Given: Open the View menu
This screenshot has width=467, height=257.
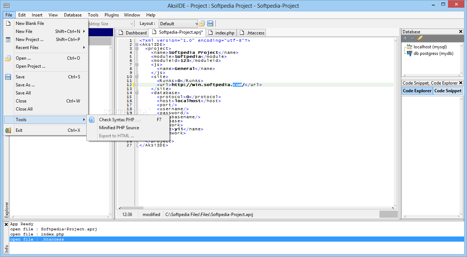Looking at the screenshot, I should point(53,15).
